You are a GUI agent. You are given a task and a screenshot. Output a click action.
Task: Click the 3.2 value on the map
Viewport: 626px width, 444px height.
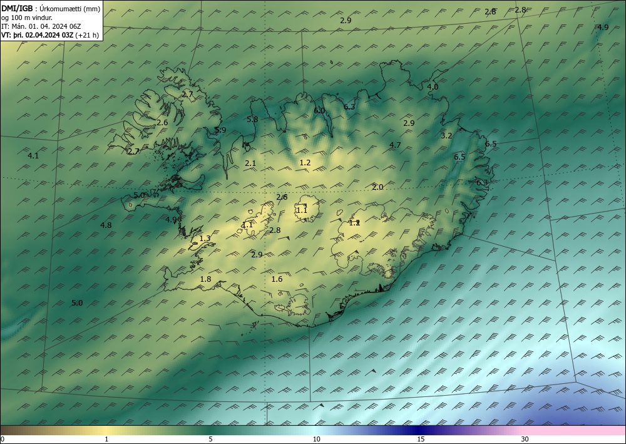[446, 136]
